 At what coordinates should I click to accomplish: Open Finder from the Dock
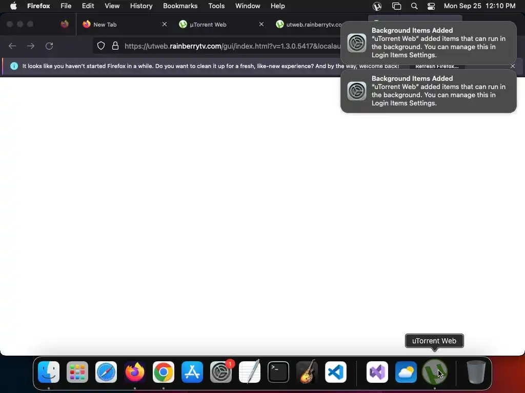click(49, 372)
